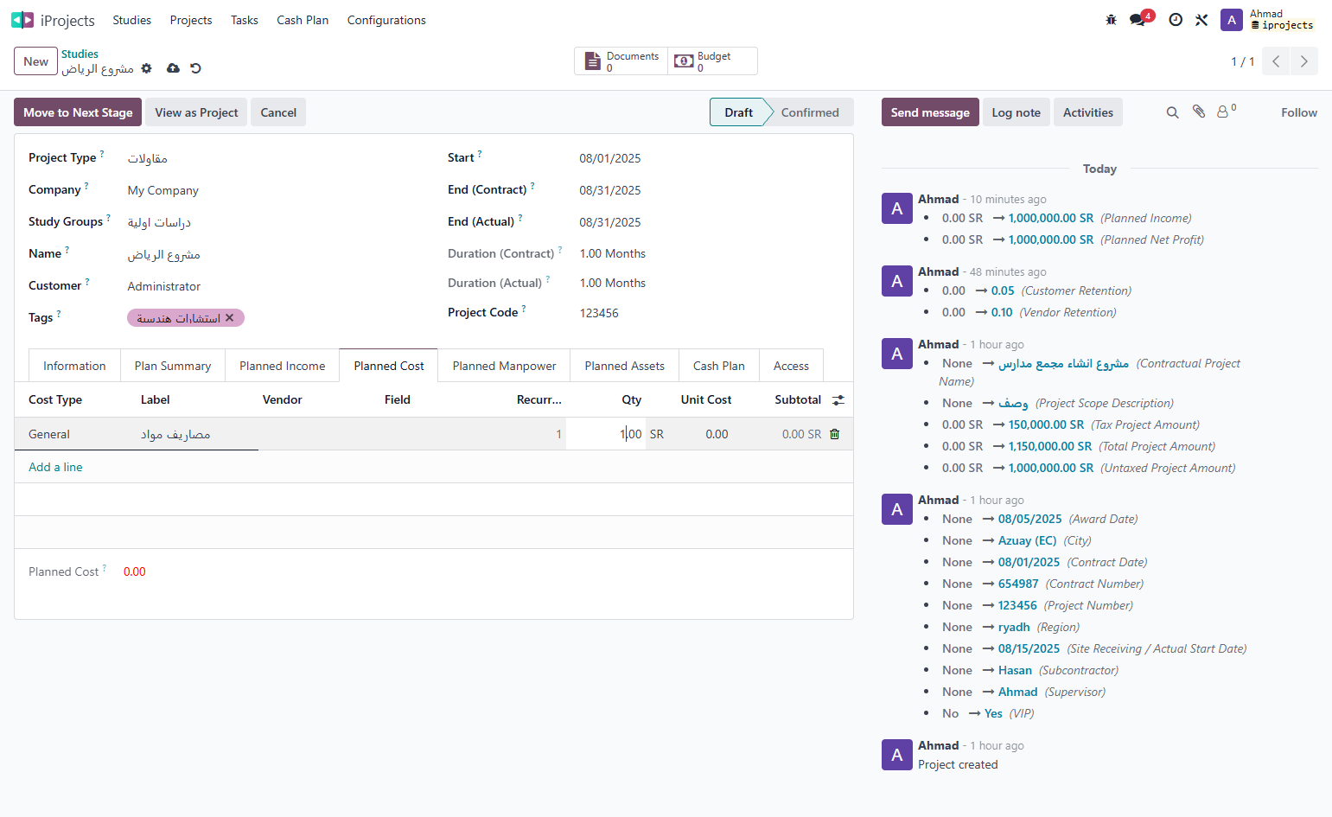The width and height of the screenshot is (1332, 817).
Task: Open the Projects menu in the top bar
Action: (x=191, y=20)
